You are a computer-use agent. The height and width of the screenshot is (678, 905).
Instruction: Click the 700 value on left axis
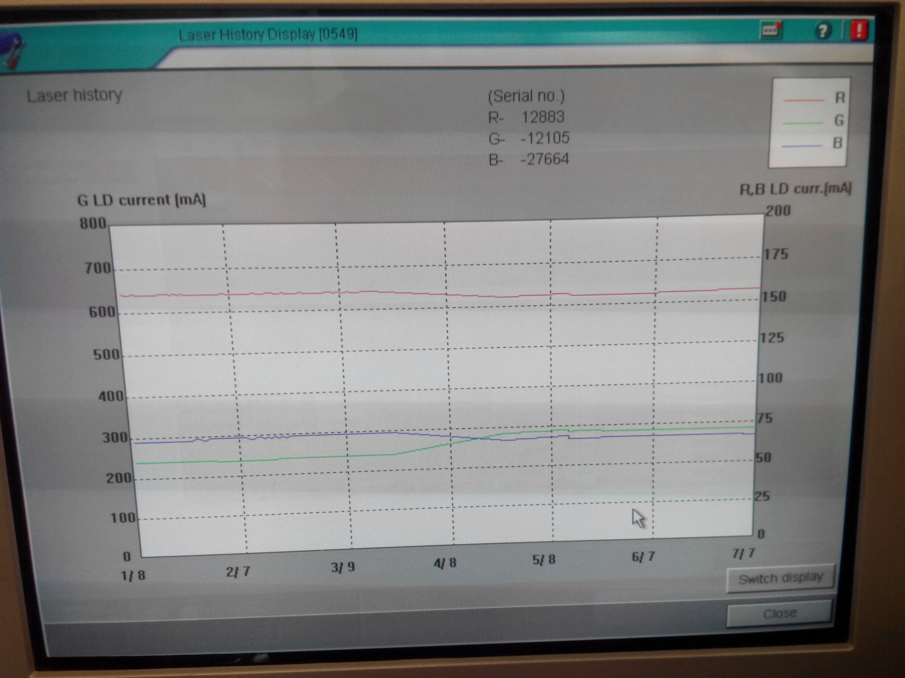[98, 268]
